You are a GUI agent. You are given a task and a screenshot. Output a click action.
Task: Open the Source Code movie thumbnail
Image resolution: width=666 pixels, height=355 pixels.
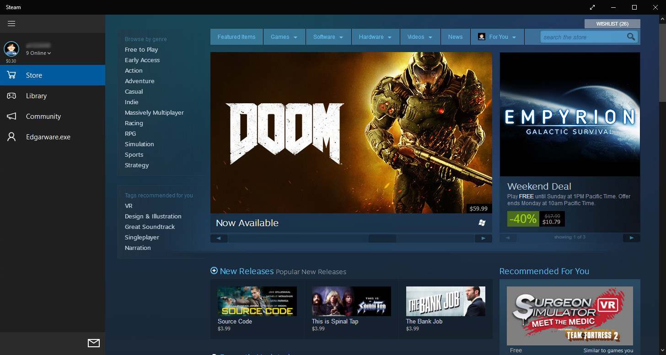[257, 301]
